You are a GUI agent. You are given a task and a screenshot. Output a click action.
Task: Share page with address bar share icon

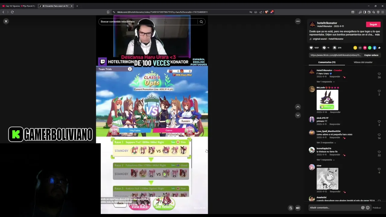coord(261,12)
